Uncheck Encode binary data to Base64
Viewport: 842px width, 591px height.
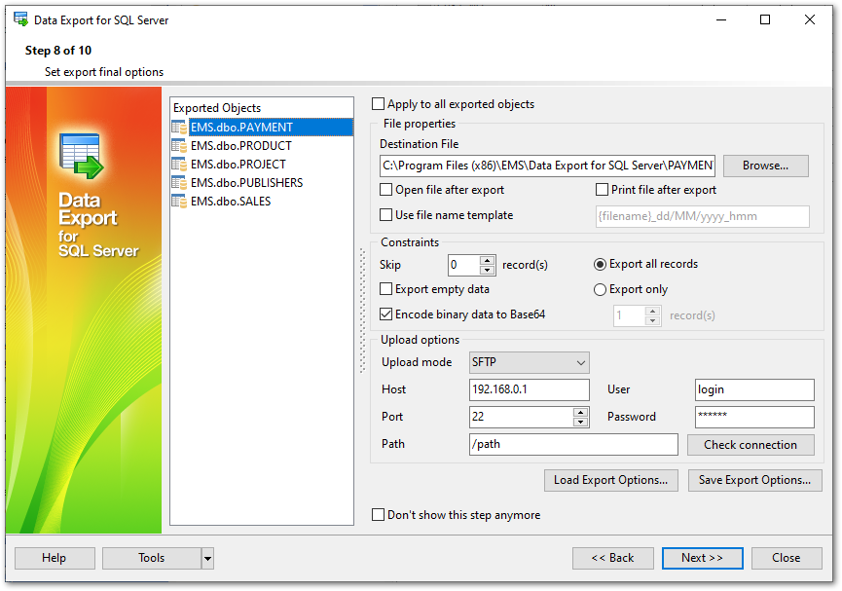(386, 314)
